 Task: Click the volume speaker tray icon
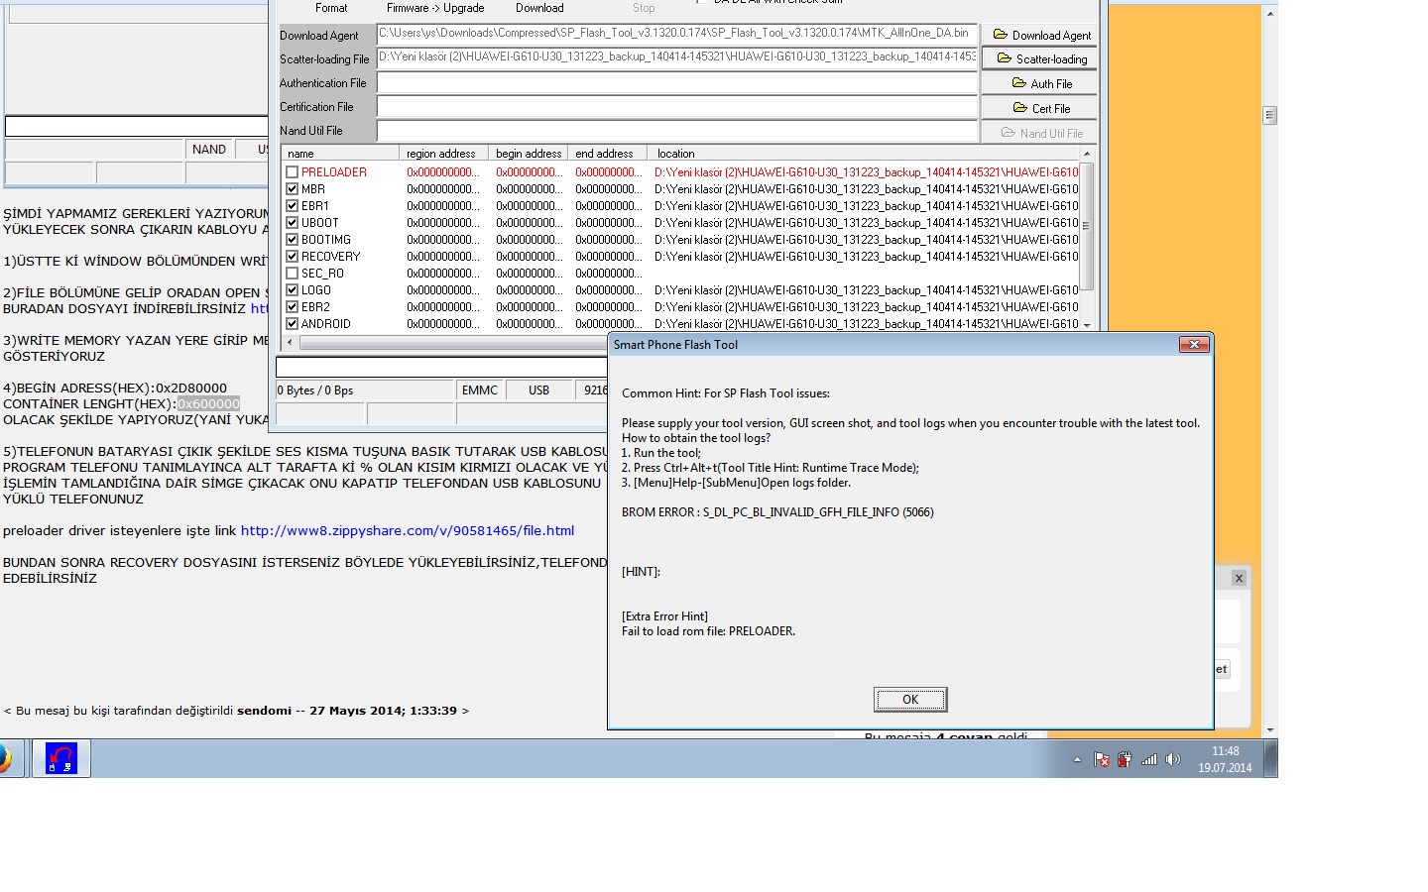pyautogui.click(x=1173, y=760)
